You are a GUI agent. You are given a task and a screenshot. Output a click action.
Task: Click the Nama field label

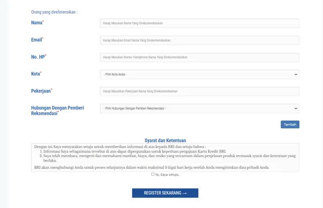tap(36, 23)
